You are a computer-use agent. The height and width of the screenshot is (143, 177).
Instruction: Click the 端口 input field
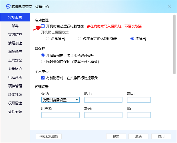[x=139, y=100]
